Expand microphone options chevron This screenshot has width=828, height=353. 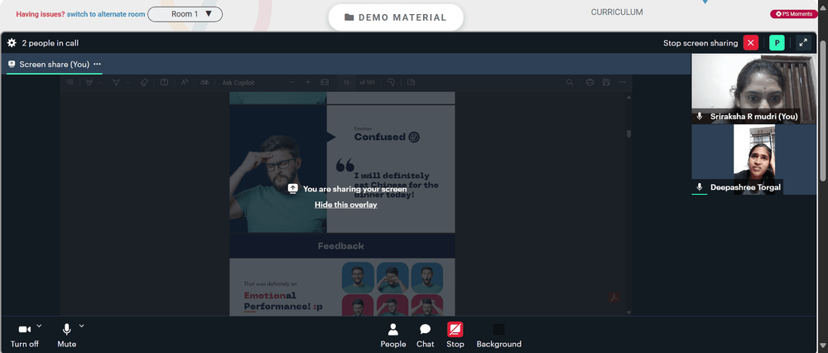point(81,326)
